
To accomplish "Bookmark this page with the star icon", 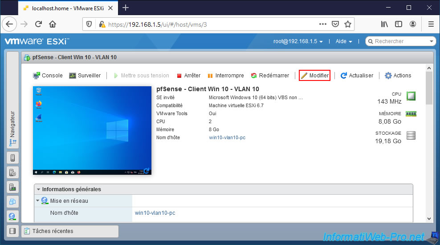I will click(348, 24).
